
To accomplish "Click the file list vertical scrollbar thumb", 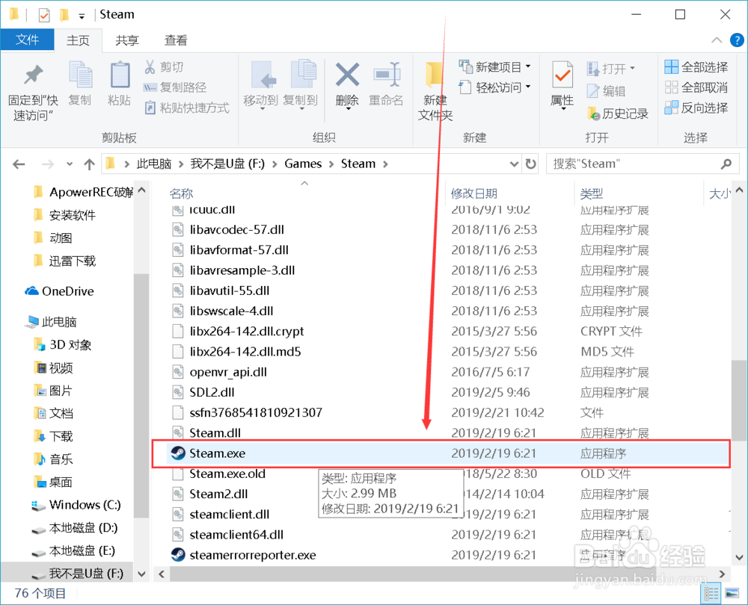I will (739, 401).
